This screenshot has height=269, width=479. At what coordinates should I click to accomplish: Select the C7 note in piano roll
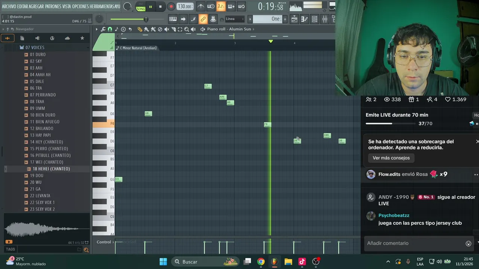208,86
